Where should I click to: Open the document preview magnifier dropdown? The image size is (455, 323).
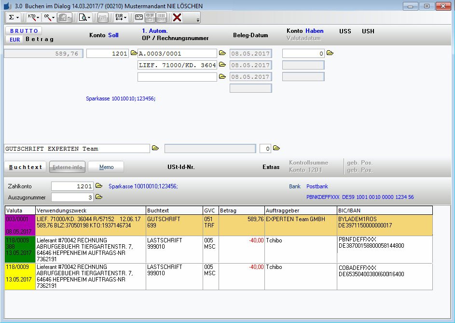84,17
